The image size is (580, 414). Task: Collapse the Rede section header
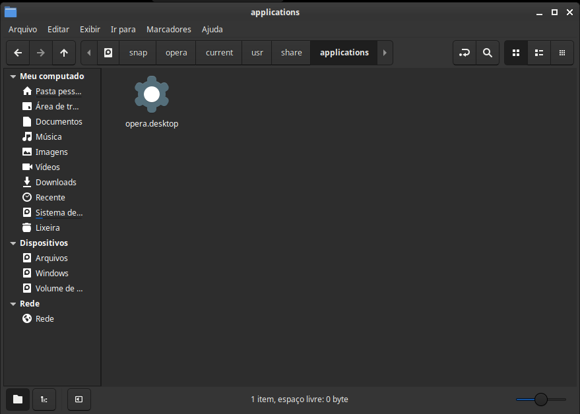[13, 304]
